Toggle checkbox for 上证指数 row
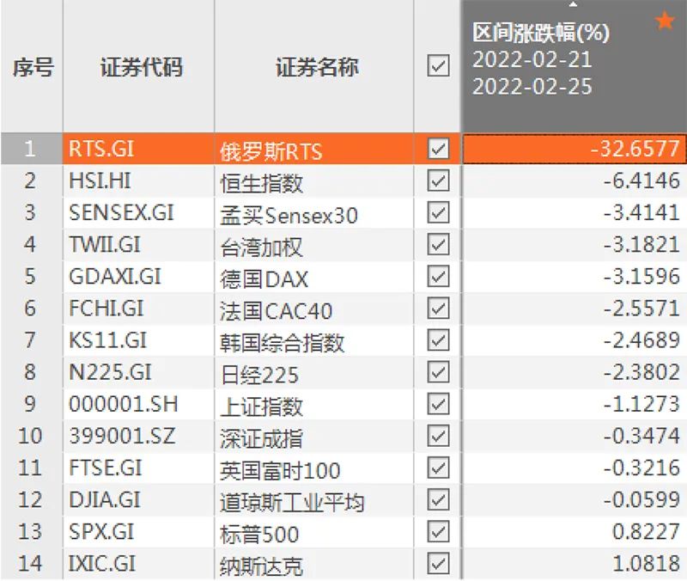 click(x=438, y=404)
